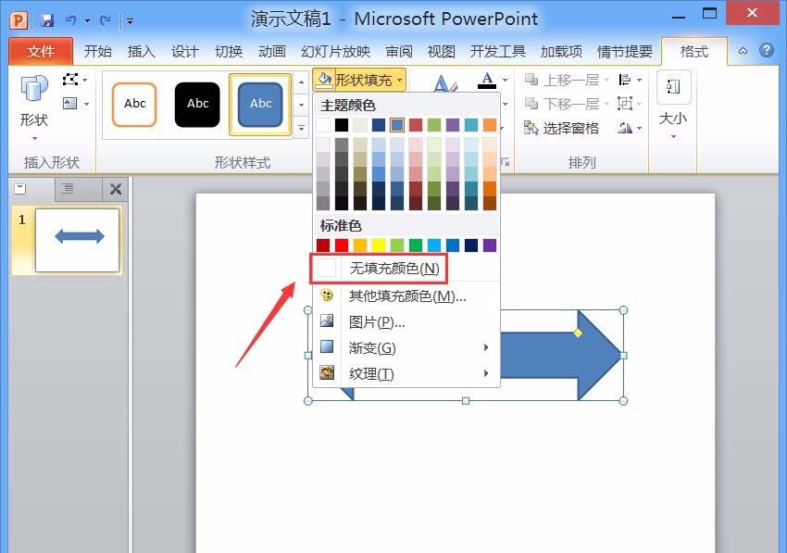Click the Edit Shape icon above 形状
787x553 pixels.
[70, 79]
